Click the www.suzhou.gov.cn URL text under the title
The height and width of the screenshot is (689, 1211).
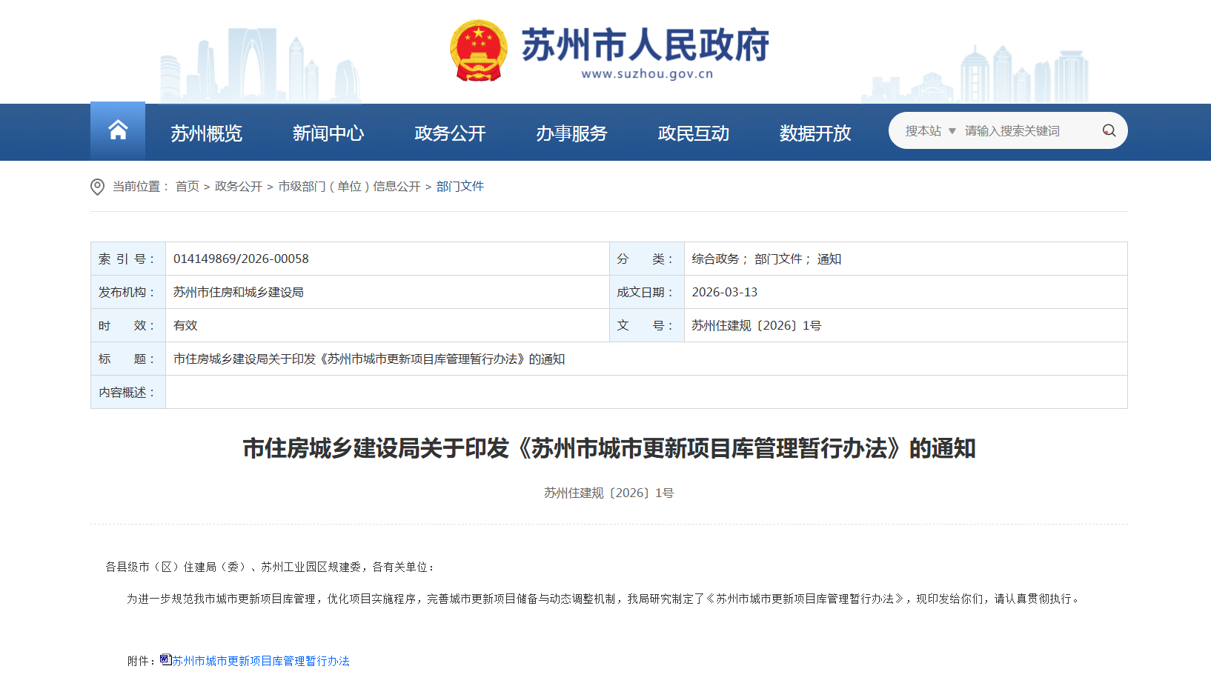[646, 74]
